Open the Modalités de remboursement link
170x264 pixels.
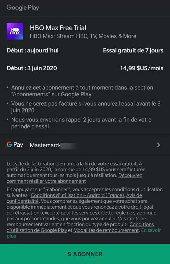click(106, 230)
